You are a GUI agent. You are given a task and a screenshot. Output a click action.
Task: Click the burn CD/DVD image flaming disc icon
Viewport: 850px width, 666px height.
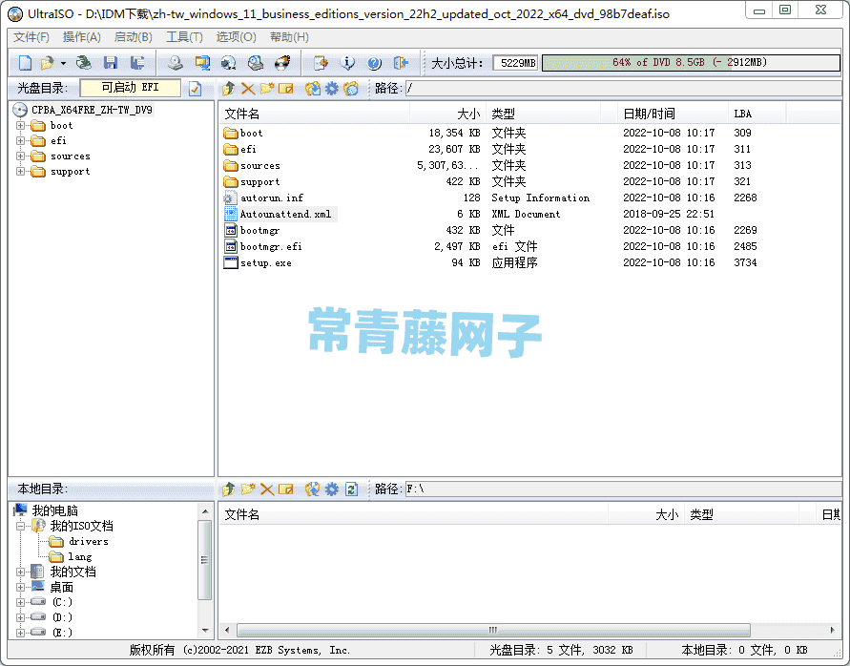click(x=282, y=63)
